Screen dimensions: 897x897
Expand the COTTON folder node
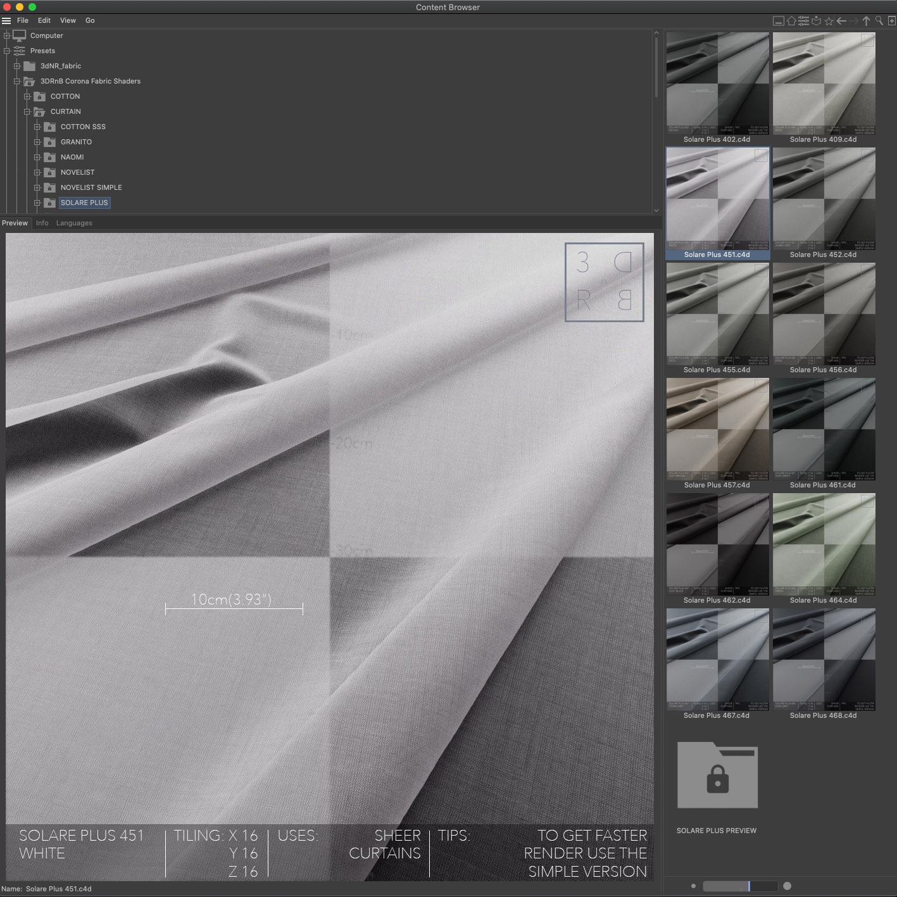27,96
